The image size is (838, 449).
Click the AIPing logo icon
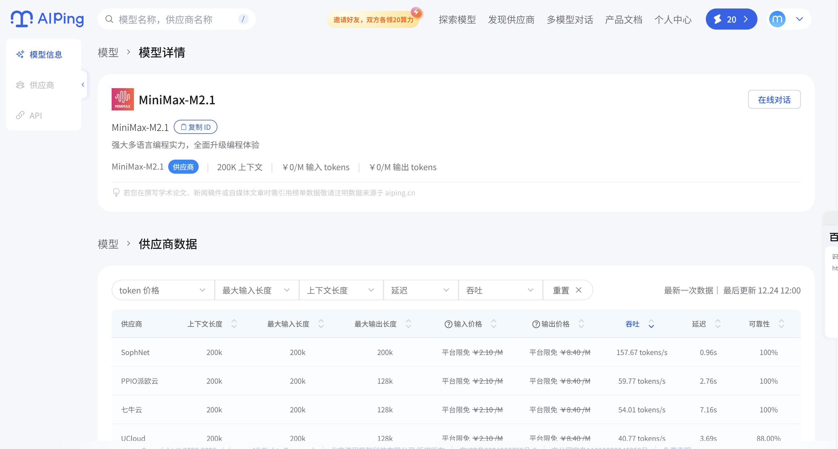tap(21, 19)
